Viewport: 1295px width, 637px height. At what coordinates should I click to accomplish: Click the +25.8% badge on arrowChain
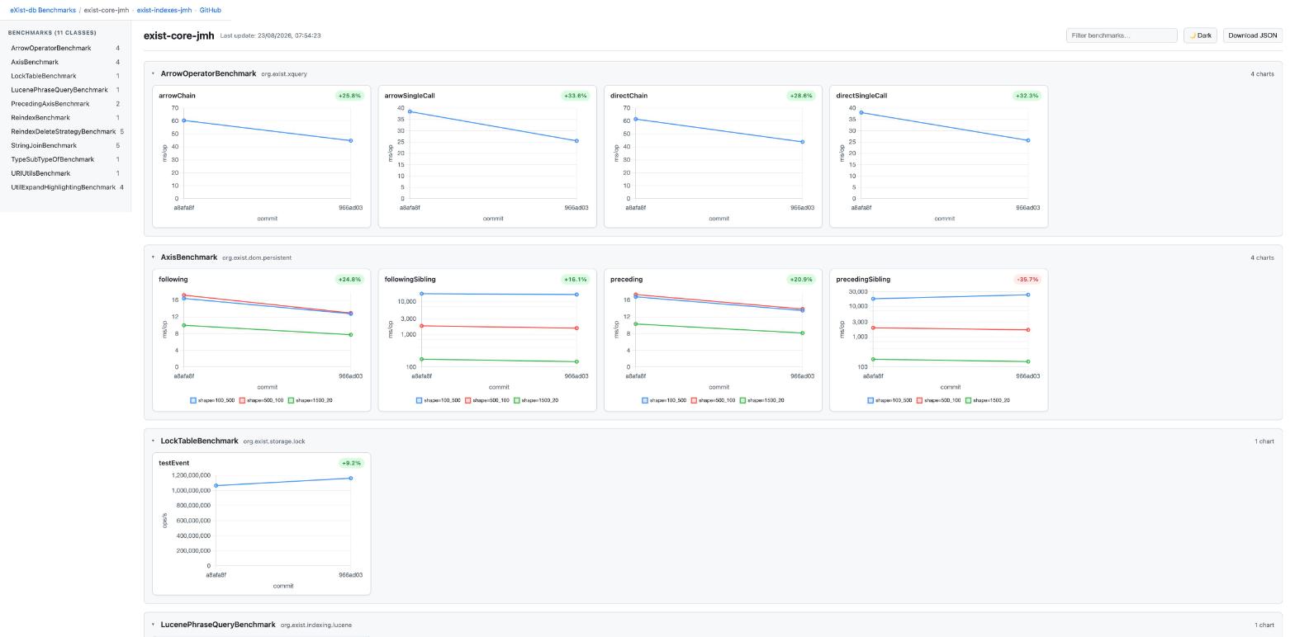point(350,96)
